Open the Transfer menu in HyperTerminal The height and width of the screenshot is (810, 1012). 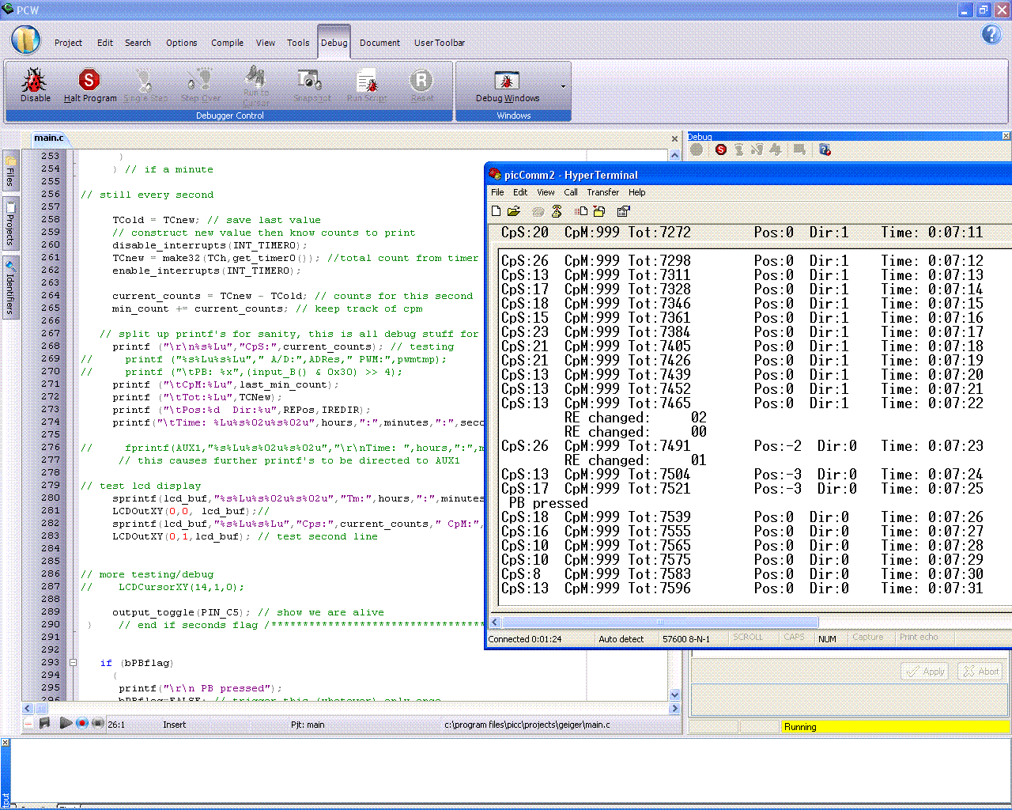[x=602, y=192]
